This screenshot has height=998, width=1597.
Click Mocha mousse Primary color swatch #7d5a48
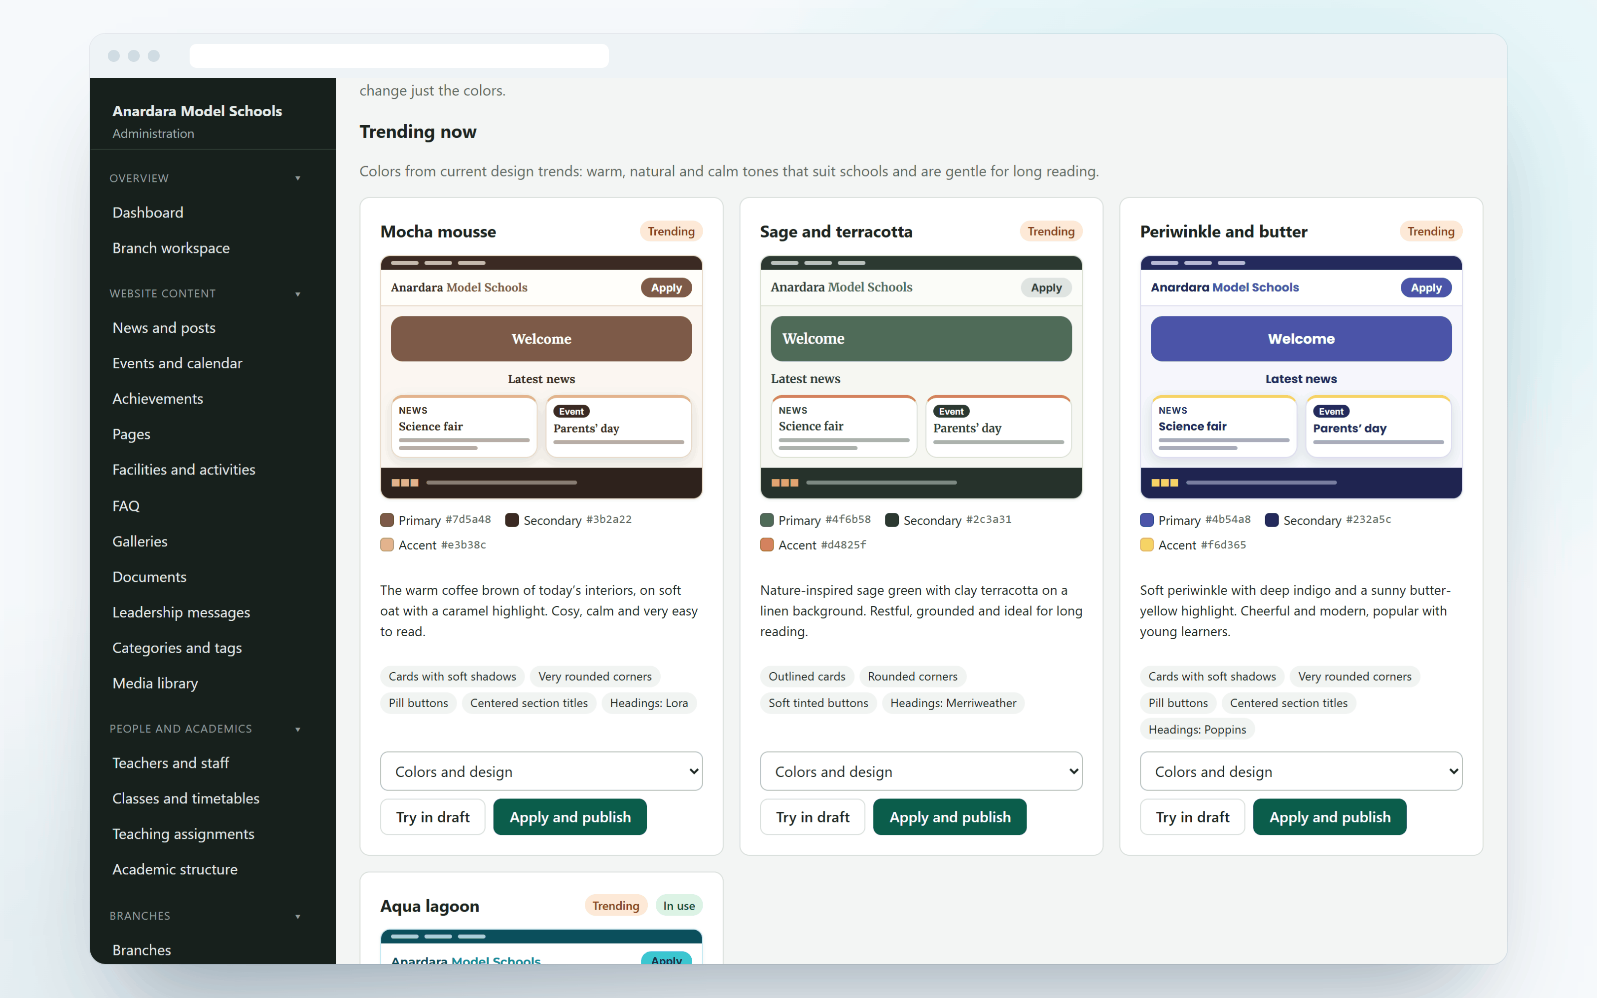coord(387,520)
